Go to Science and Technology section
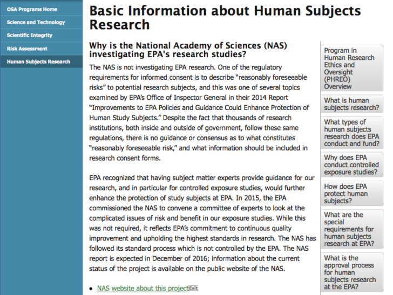The height and width of the screenshot is (295, 393). click(x=36, y=23)
